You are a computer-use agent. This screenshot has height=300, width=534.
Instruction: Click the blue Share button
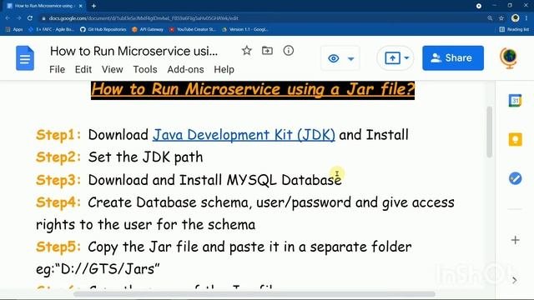pos(453,58)
